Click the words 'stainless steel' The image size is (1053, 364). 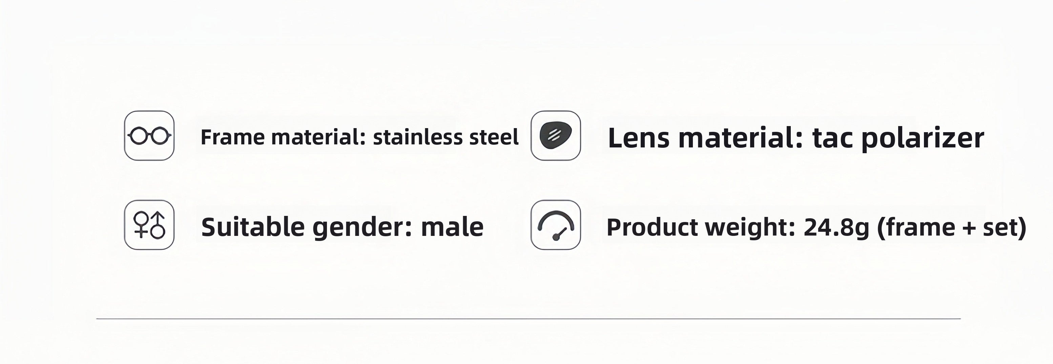(x=446, y=137)
